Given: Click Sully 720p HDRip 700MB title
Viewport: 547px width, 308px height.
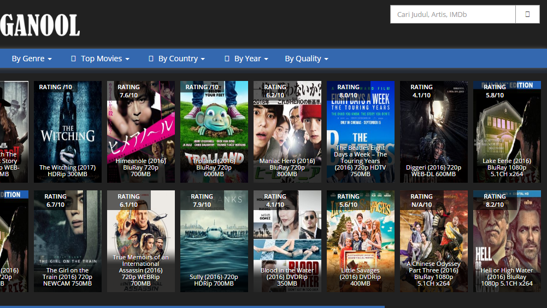Looking at the screenshot, I should (214, 280).
